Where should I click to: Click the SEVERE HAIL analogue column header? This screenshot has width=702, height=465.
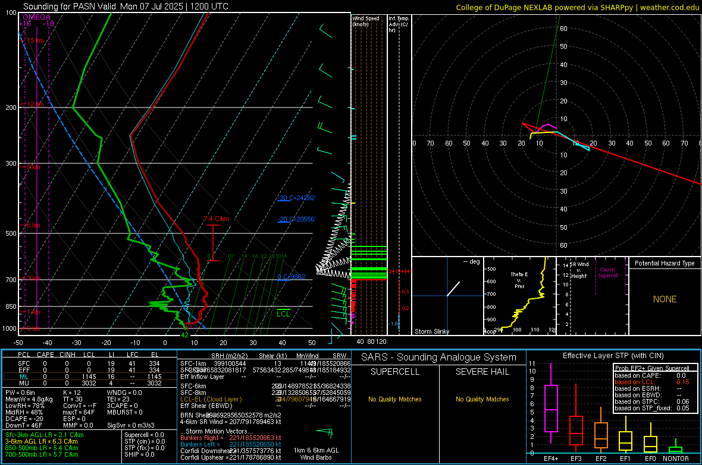(x=482, y=372)
